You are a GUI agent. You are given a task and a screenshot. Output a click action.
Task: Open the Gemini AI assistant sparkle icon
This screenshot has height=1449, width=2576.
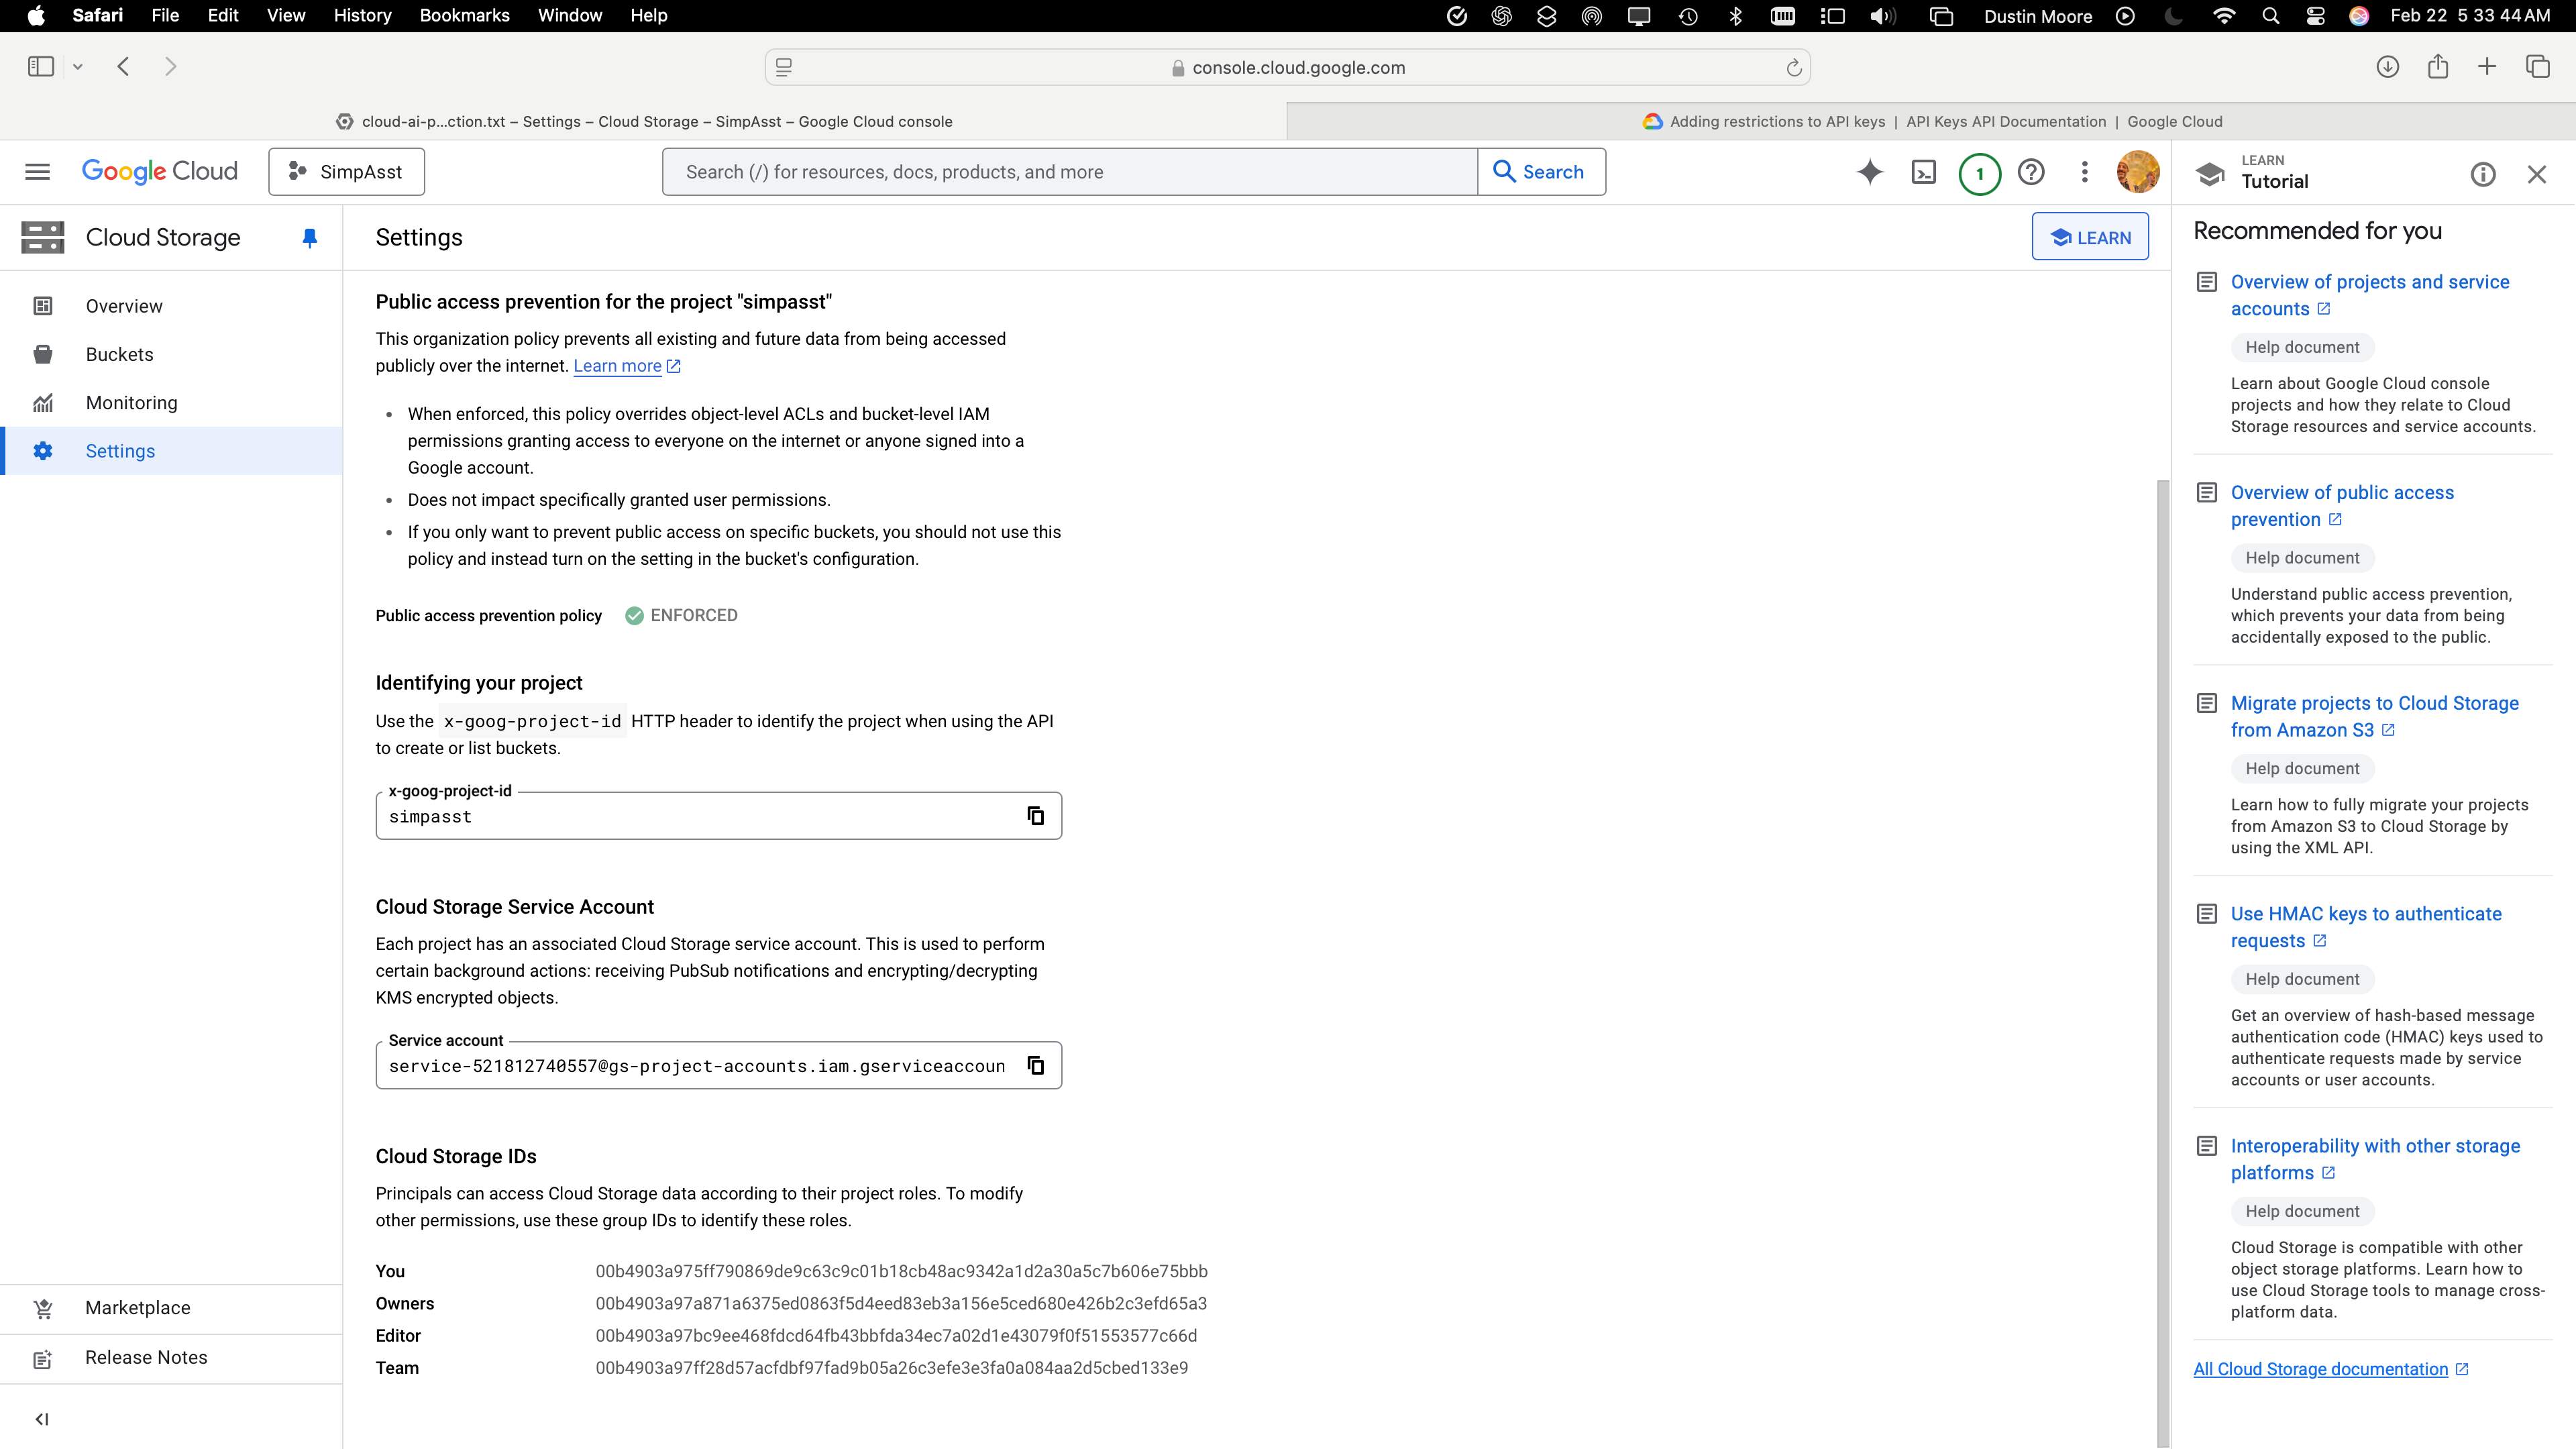click(1869, 172)
